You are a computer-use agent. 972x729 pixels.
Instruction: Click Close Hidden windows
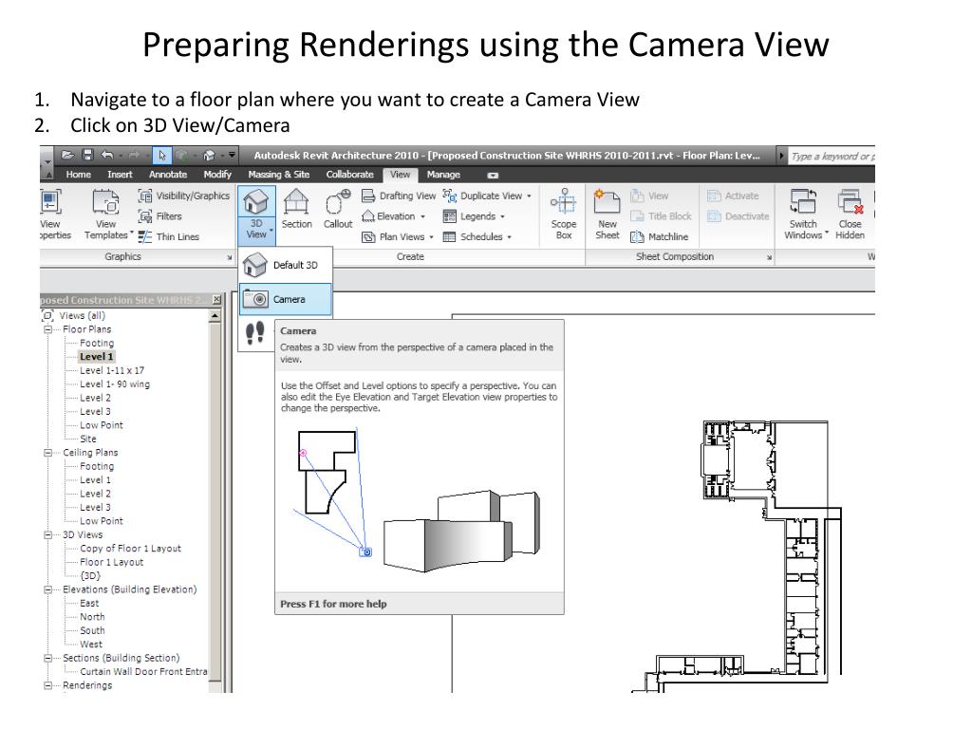pos(850,214)
